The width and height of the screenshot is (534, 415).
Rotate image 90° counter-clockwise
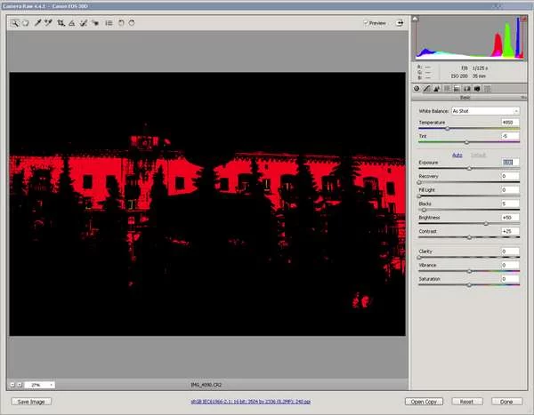[x=120, y=23]
